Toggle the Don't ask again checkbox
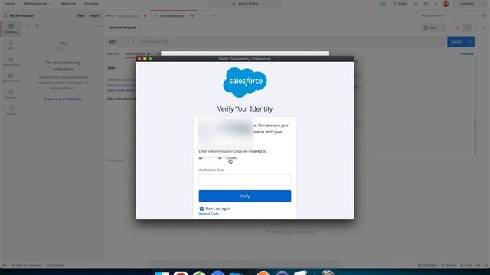490x275 pixels. click(201, 209)
